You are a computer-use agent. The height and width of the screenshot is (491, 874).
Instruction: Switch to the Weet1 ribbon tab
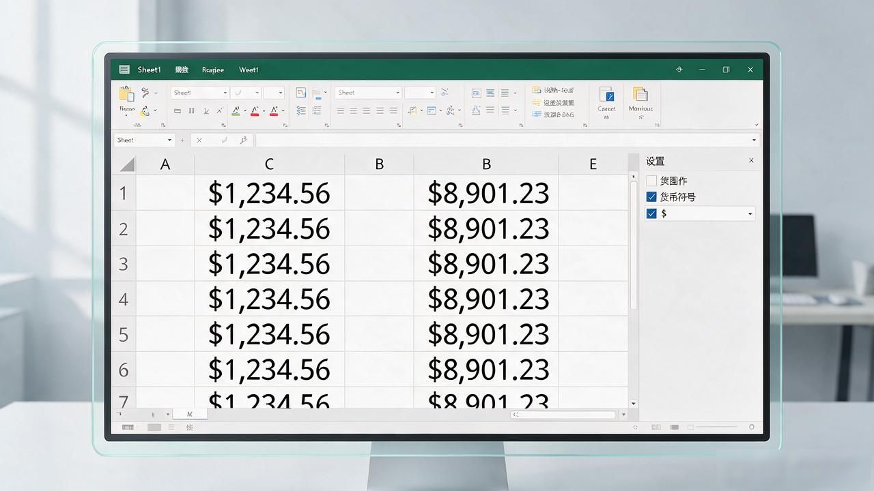pyautogui.click(x=249, y=70)
